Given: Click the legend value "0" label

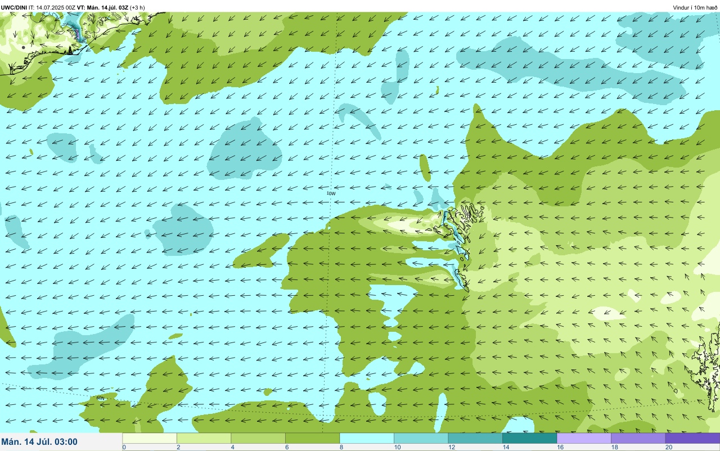Looking at the screenshot, I should (x=124, y=447).
